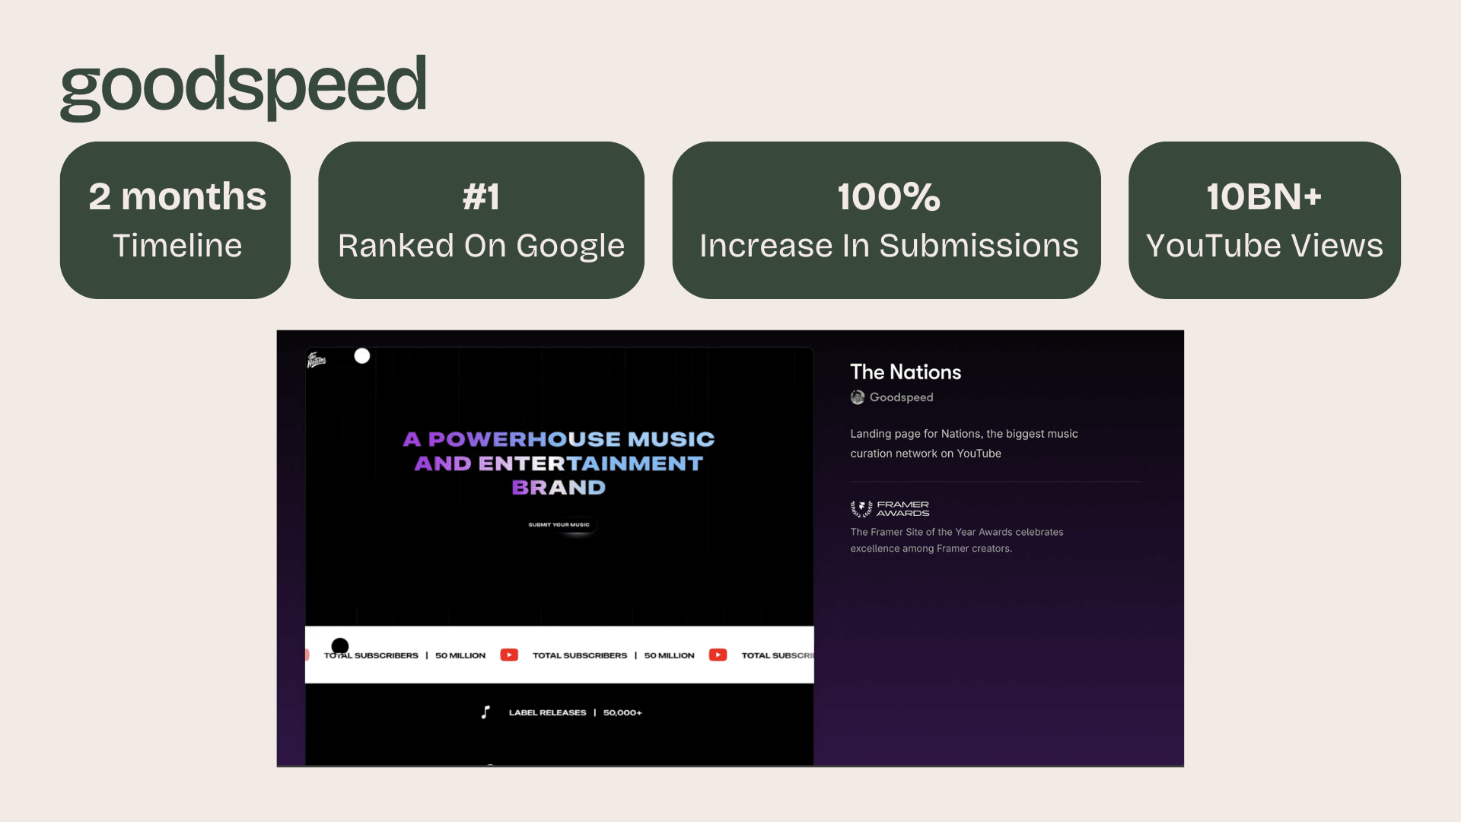Click the goodspeed logo
This screenshot has height=822, width=1461.
[x=243, y=87]
